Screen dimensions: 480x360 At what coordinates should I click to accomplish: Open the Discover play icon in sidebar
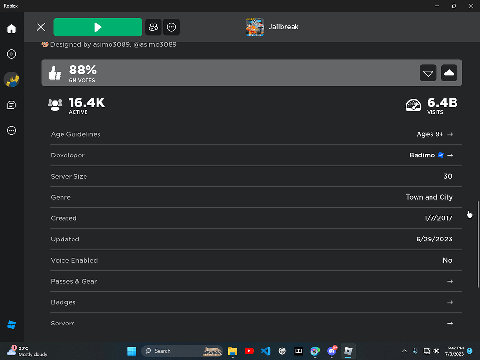(x=12, y=54)
